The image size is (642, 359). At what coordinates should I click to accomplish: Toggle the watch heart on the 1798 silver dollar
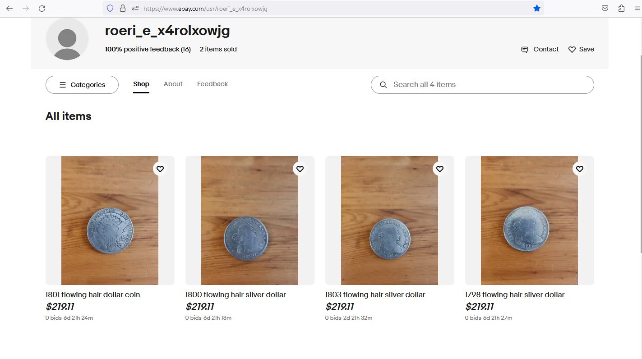pos(580,169)
